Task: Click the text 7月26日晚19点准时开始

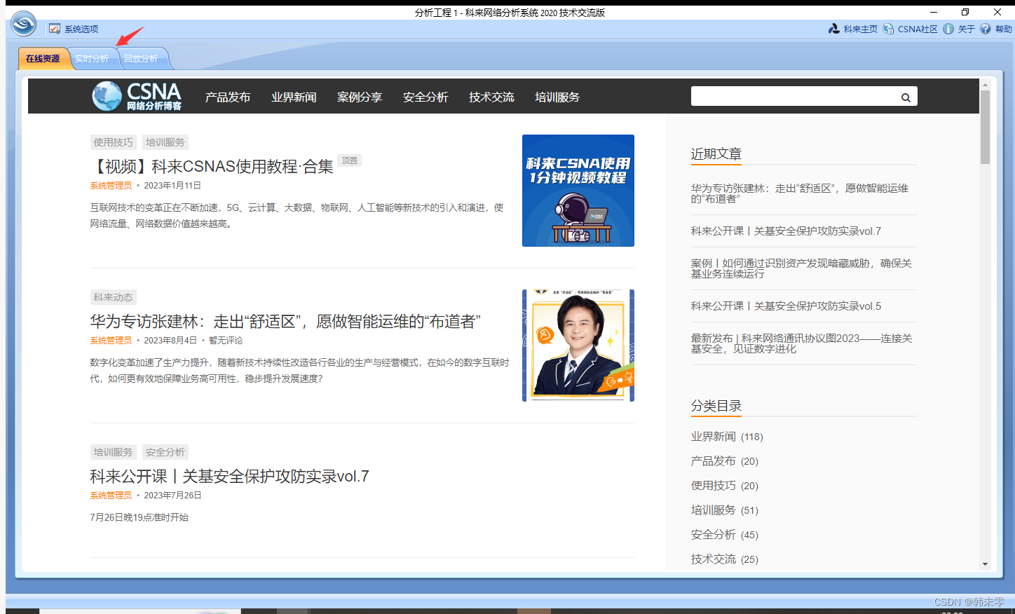Action: click(x=139, y=517)
